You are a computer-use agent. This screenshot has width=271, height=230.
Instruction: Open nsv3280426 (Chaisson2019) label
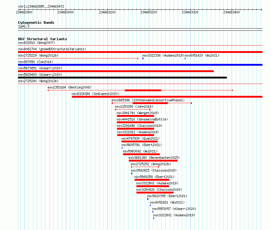point(159,190)
